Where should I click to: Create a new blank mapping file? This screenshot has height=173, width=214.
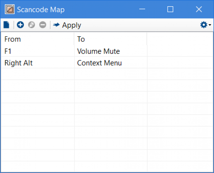tap(6, 25)
